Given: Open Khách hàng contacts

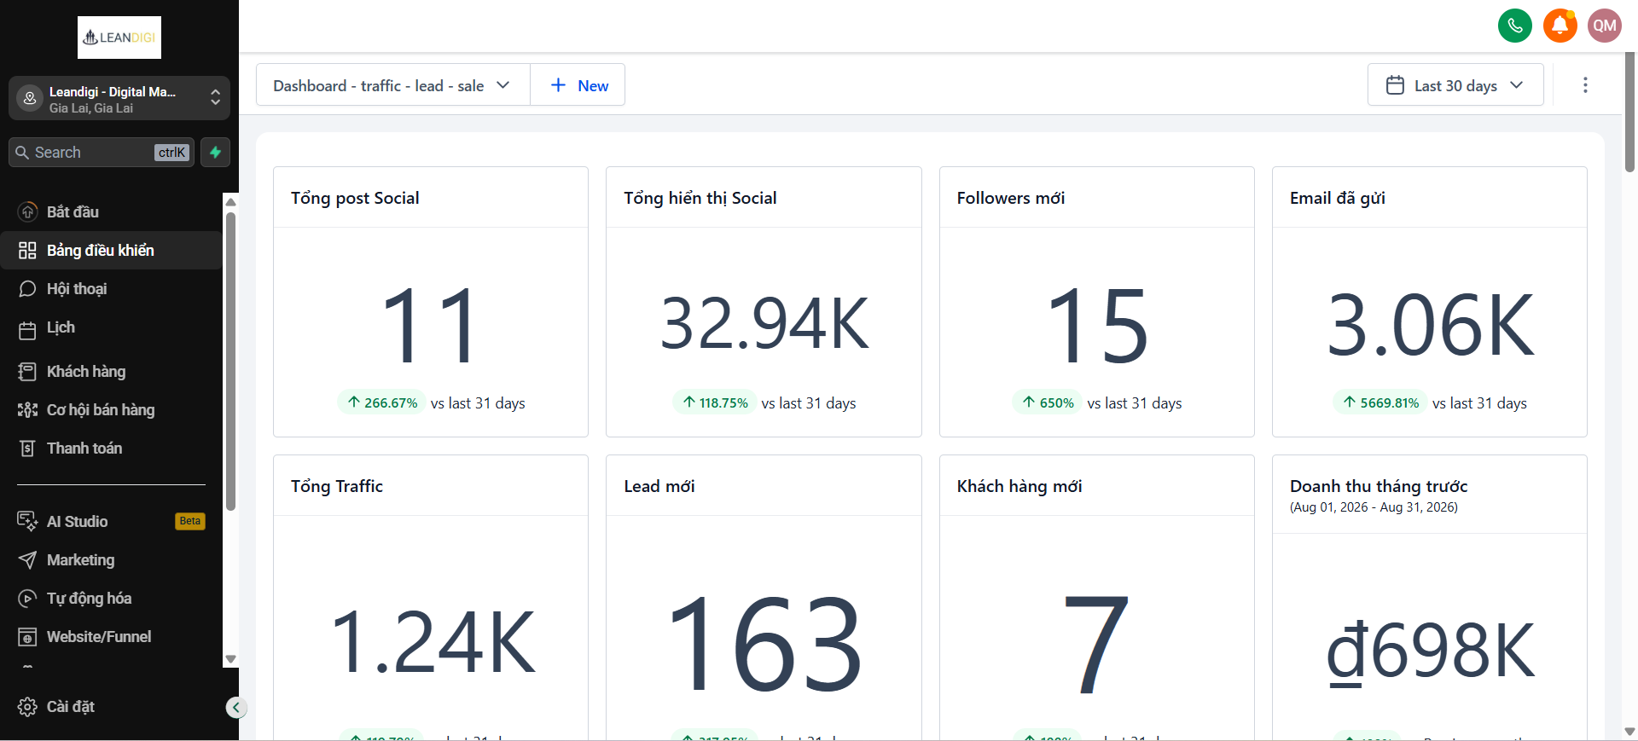Looking at the screenshot, I should coord(111,371).
